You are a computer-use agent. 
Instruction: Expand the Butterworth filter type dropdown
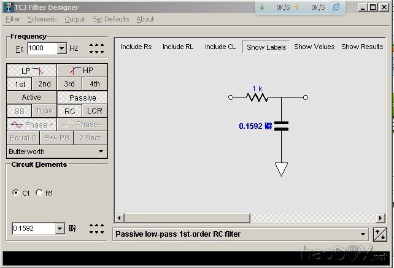(x=101, y=151)
